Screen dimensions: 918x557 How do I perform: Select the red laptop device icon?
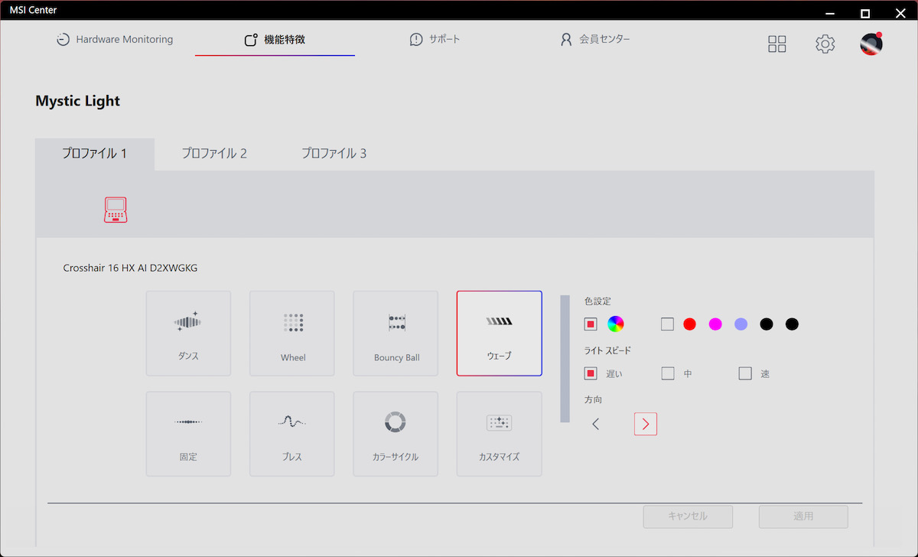coord(116,210)
